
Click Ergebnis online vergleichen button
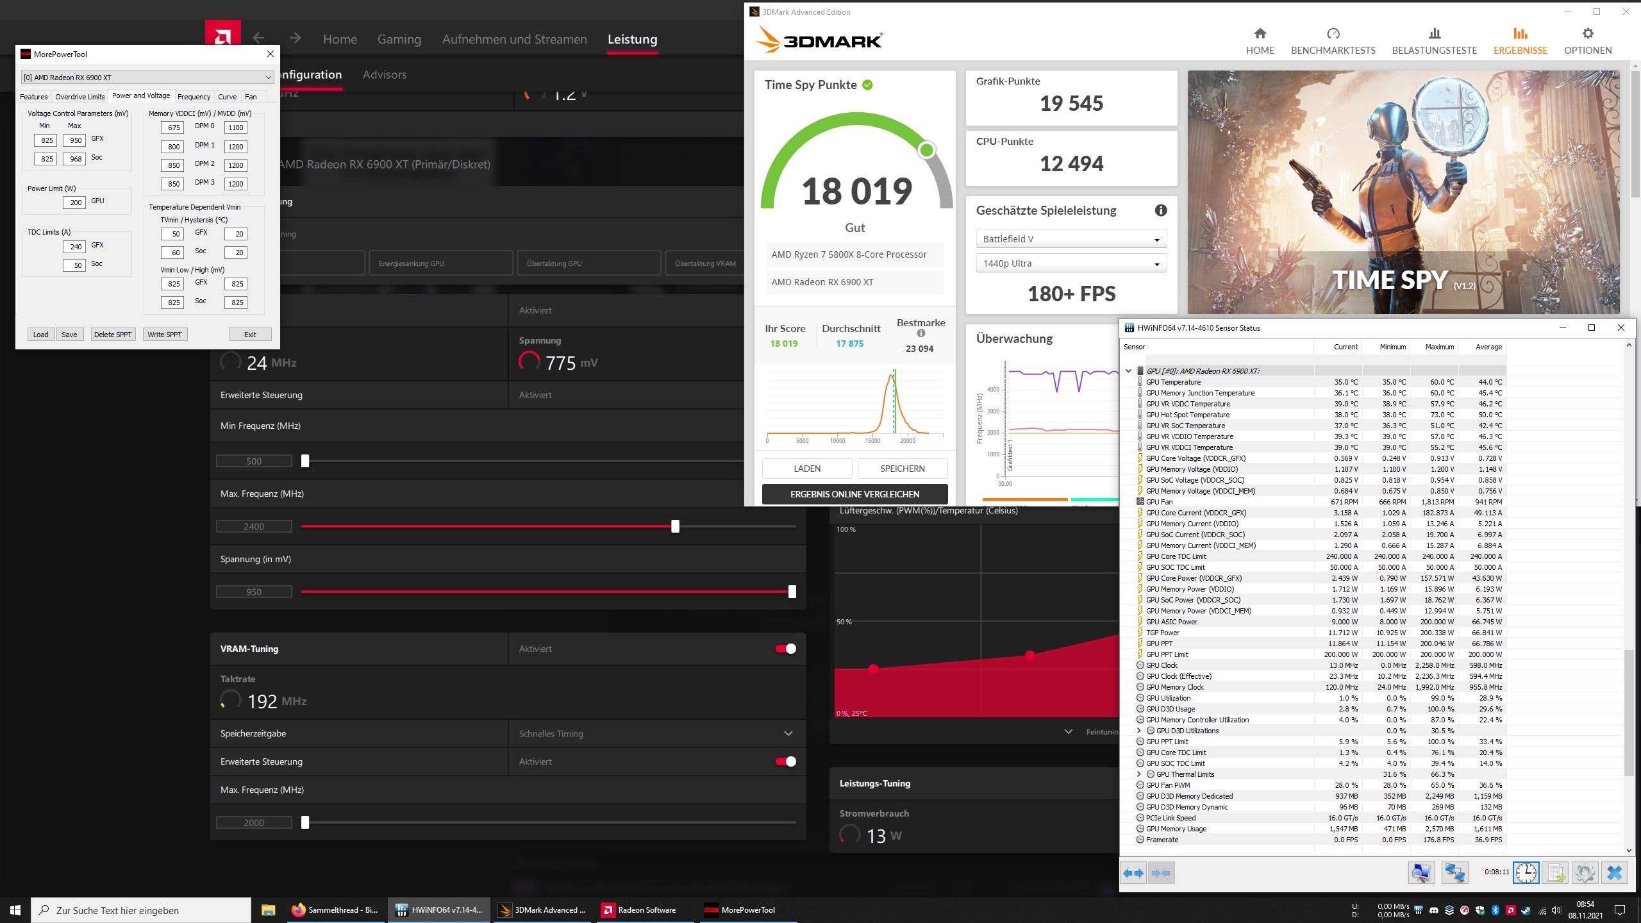tap(854, 494)
